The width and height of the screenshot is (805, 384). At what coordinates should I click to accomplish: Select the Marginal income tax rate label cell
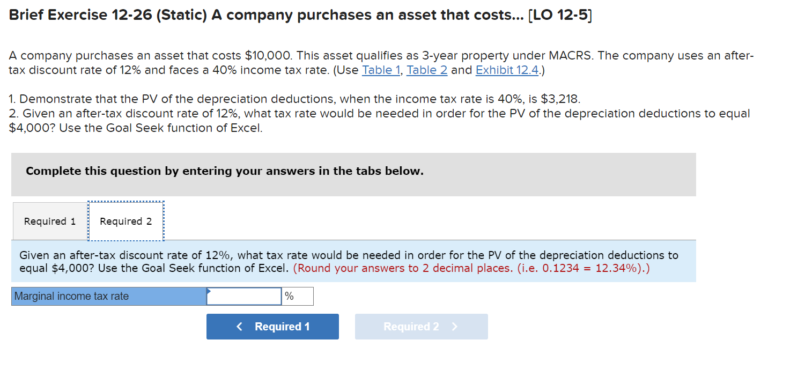(x=107, y=296)
